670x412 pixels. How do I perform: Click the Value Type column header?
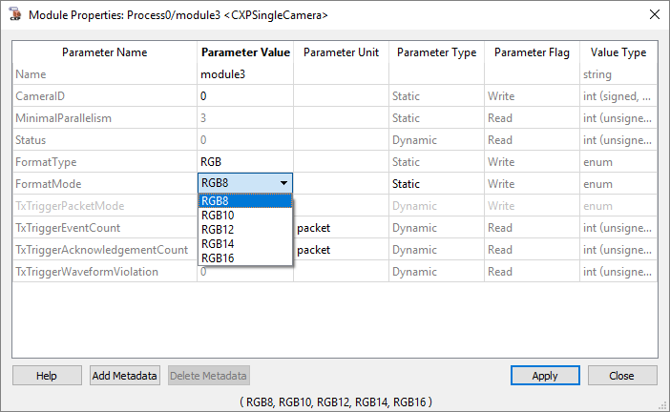(618, 52)
